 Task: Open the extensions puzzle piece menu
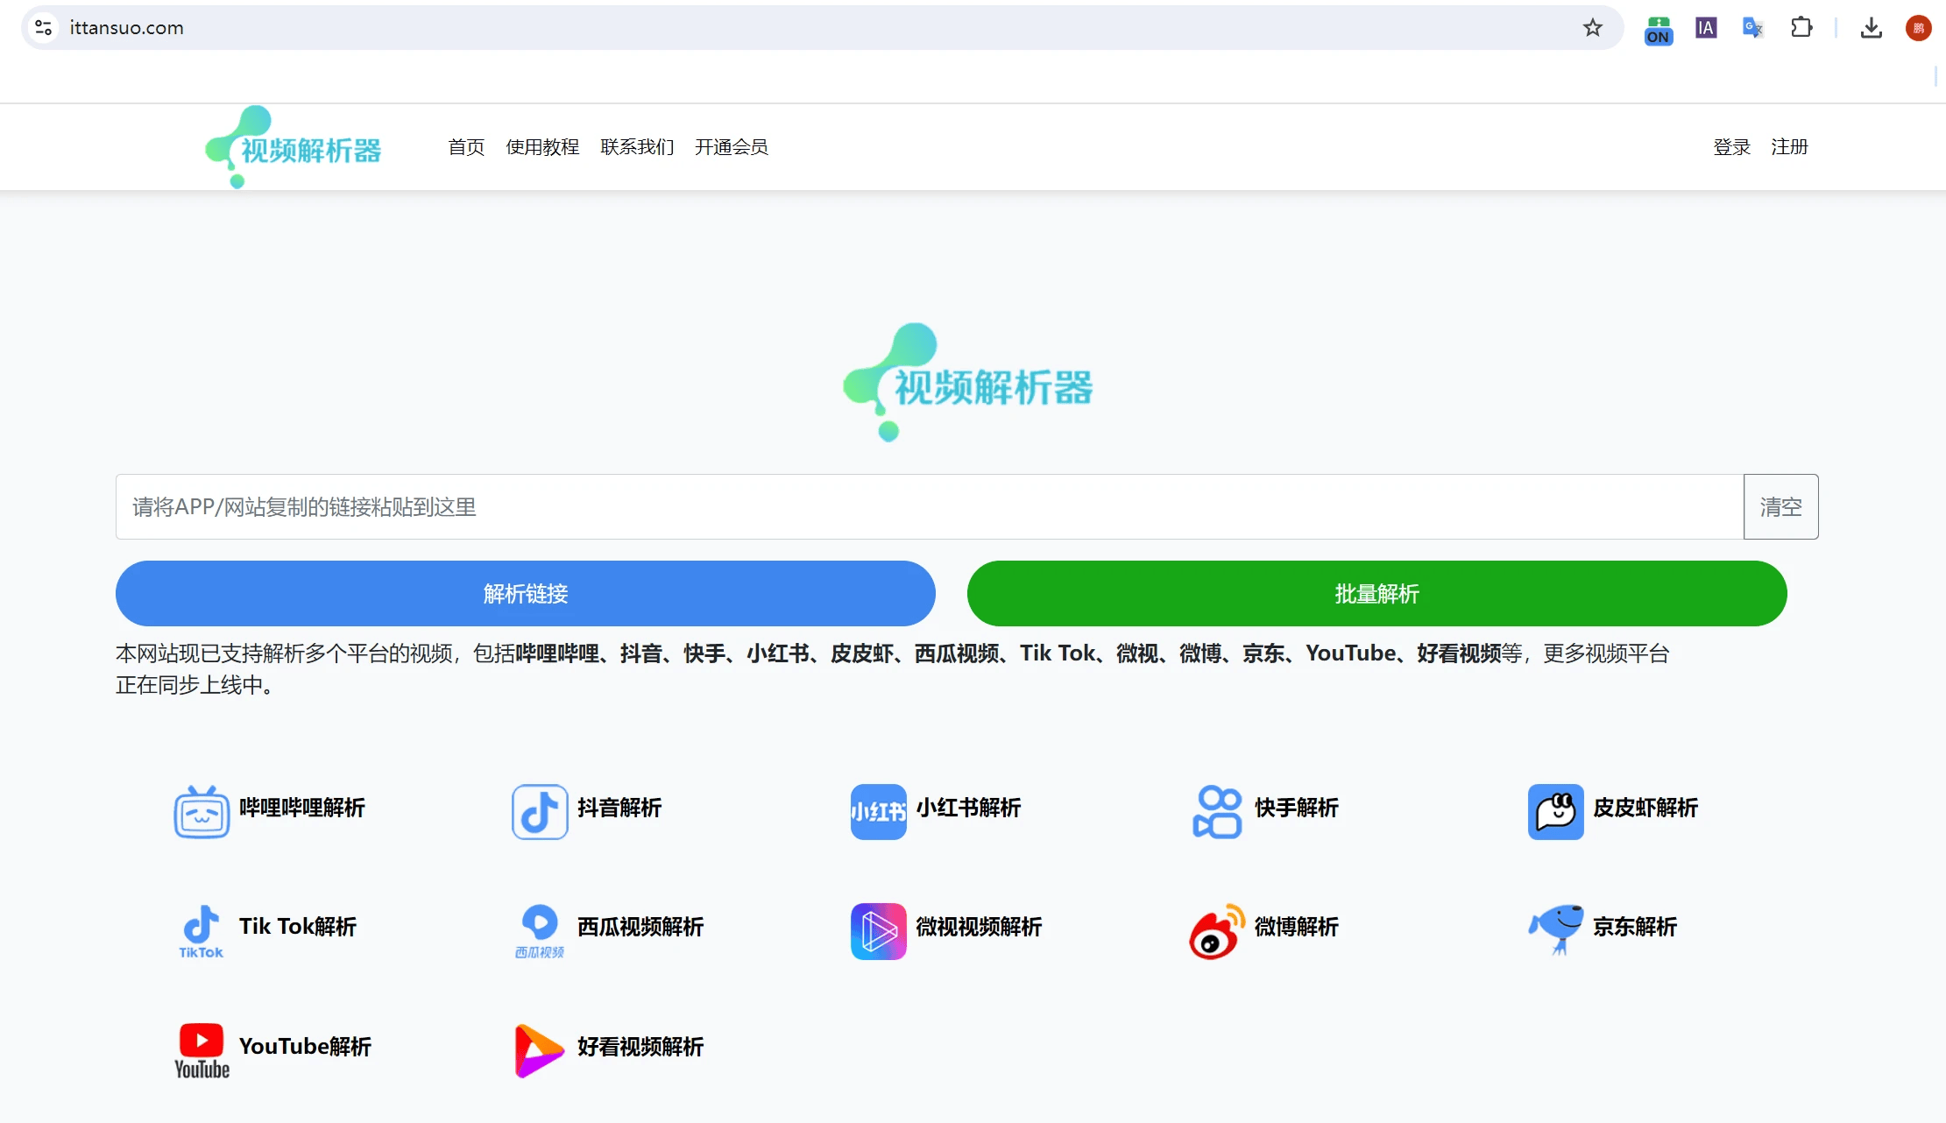1801,28
